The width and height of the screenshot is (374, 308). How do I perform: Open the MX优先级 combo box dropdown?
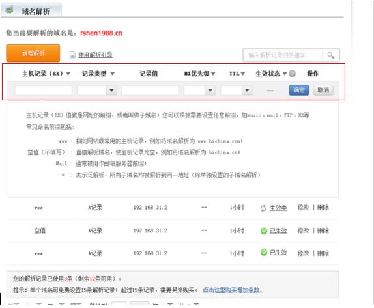(210, 91)
